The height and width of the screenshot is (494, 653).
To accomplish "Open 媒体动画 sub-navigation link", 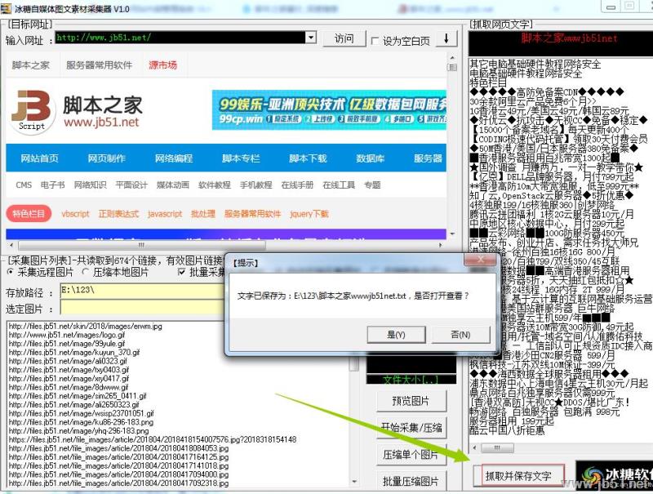I will (x=173, y=185).
